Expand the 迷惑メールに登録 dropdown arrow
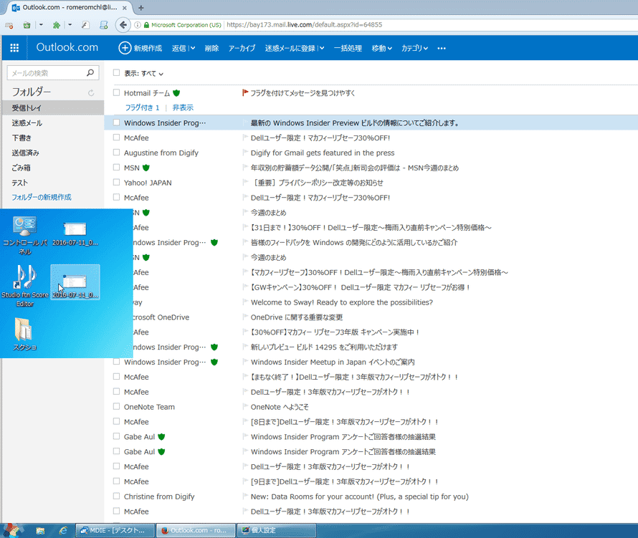The height and width of the screenshot is (538, 638). click(322, 49)
